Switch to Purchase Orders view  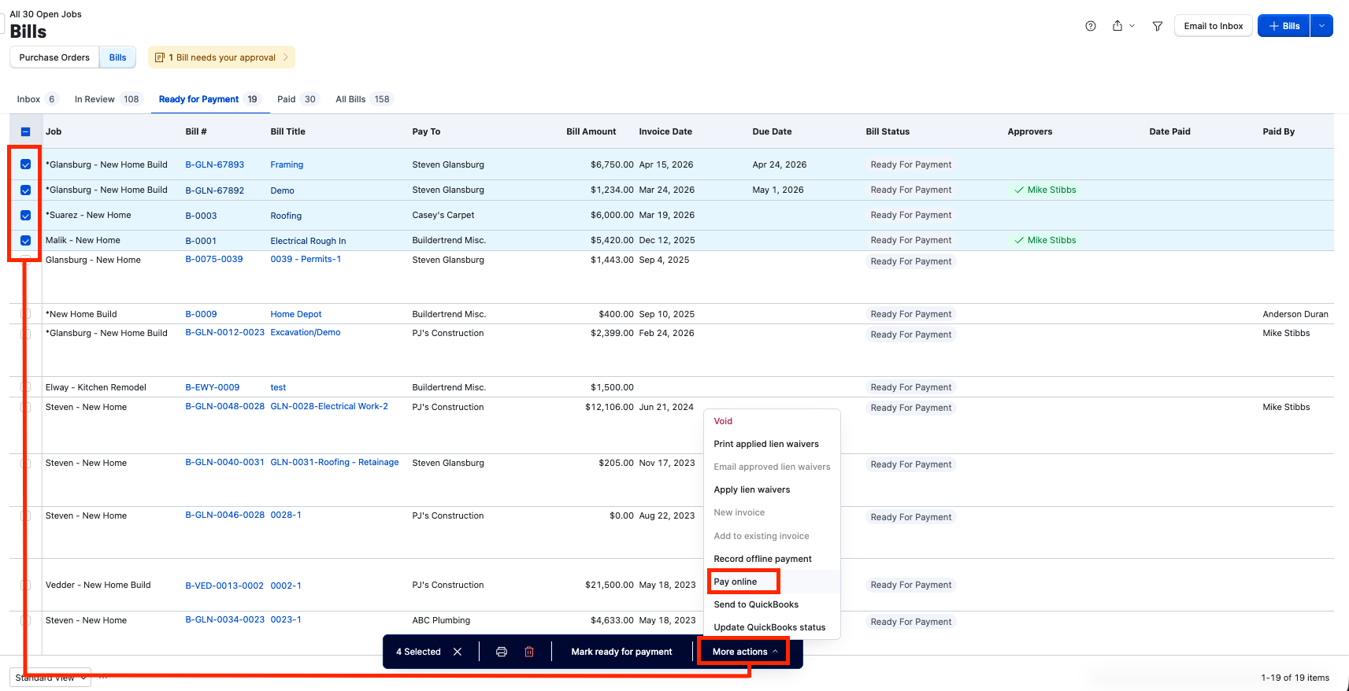54,57
